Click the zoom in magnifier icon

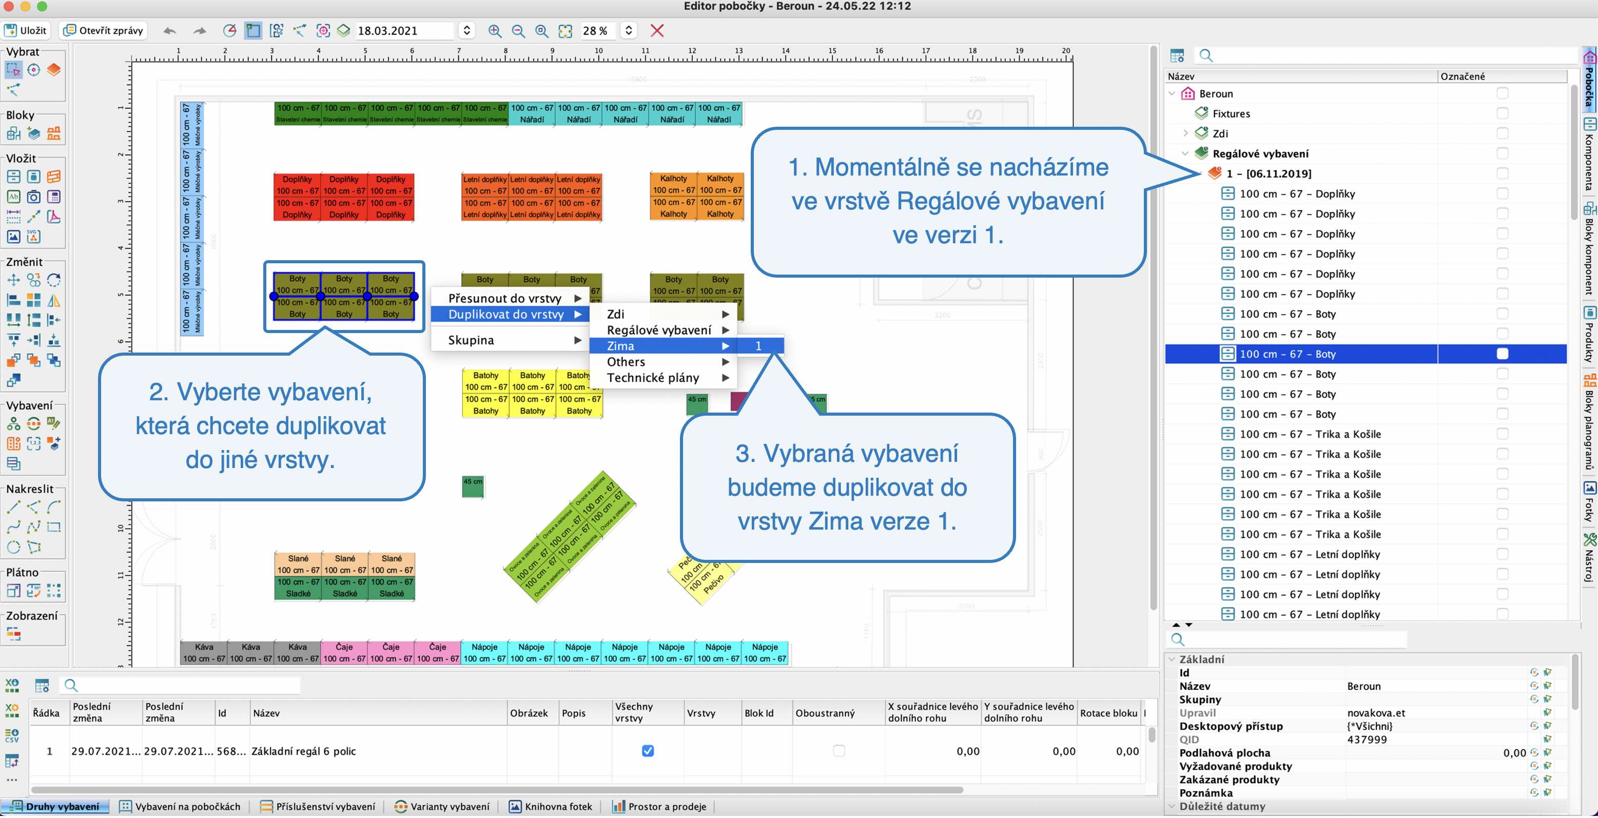(494, 31)
